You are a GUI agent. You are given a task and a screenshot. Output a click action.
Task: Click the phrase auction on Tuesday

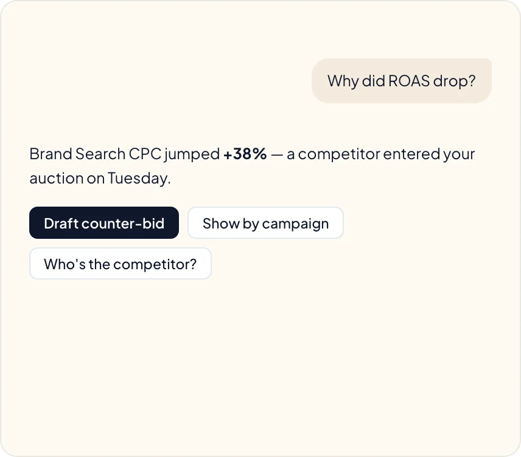(x=100, y=178)
